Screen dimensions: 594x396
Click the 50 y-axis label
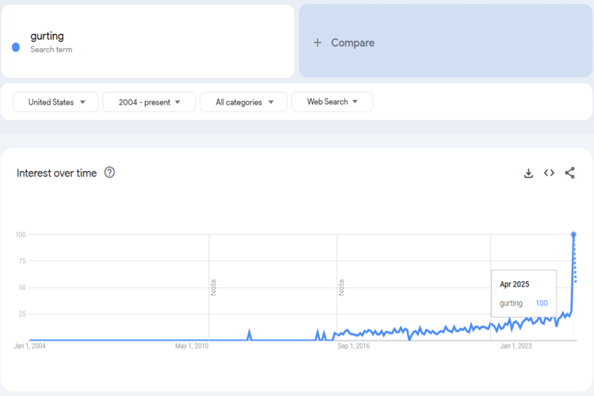click(x=22, y=287)
